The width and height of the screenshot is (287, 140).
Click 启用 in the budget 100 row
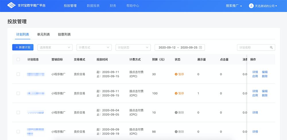coord(255,95)
